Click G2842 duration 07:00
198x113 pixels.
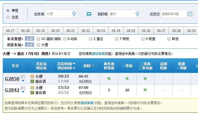(x=83, y=88)
